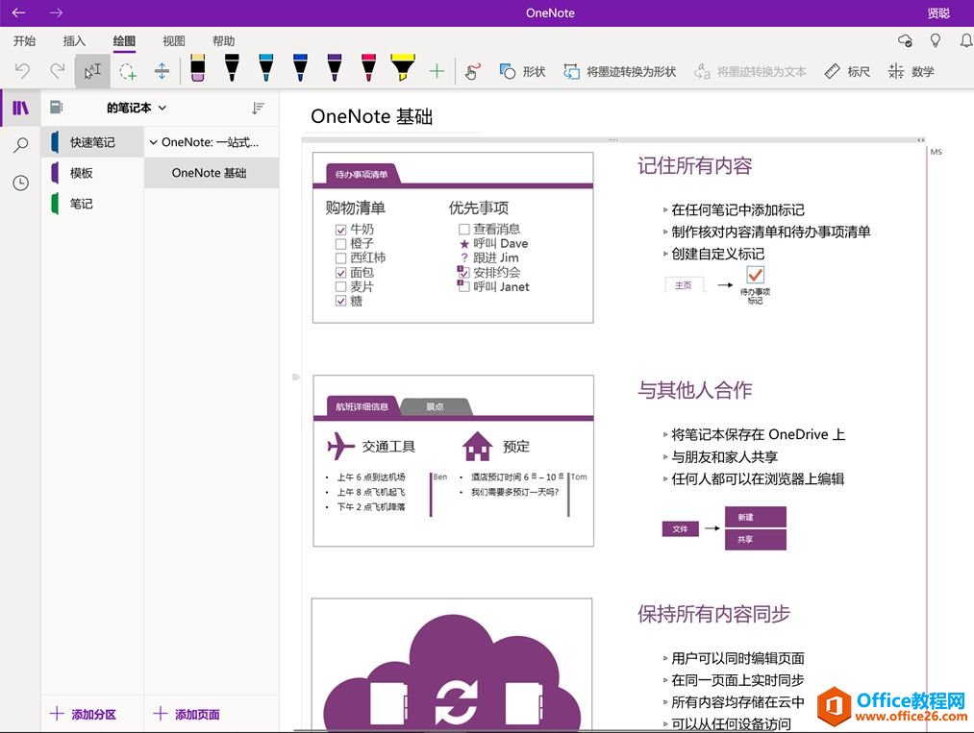
Task: Check the 西红柿 checkbox
Action: (x=340, y=258)
